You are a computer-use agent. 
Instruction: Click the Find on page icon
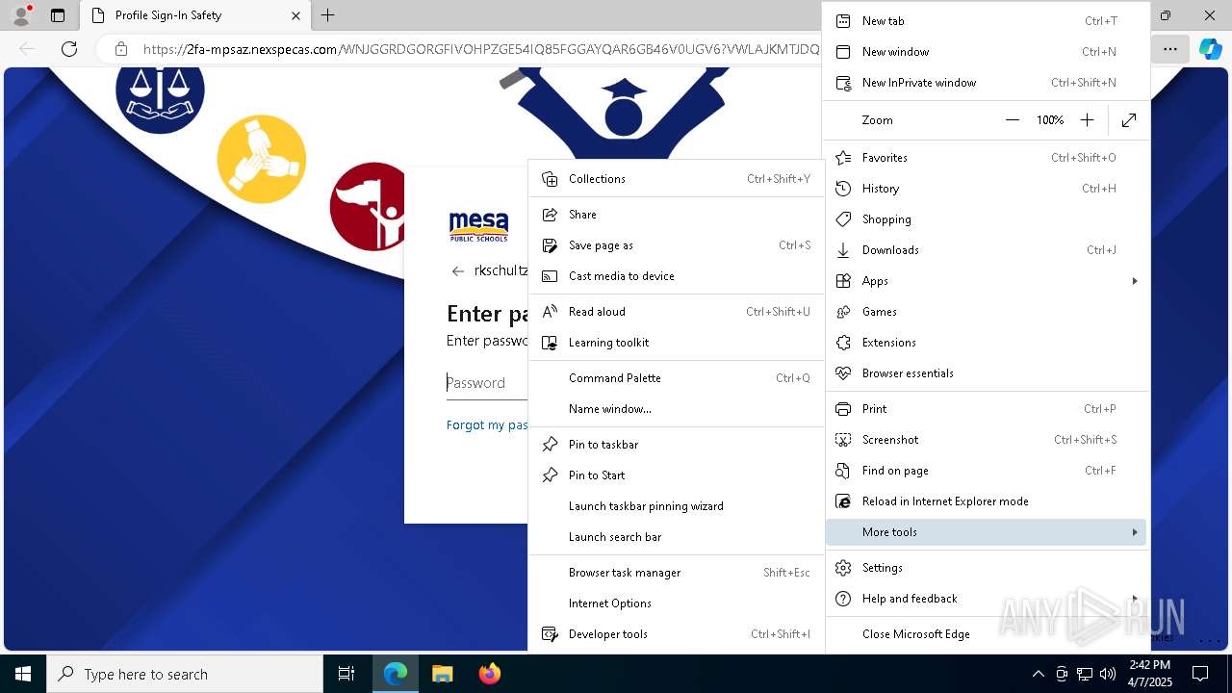click(843, 471)
